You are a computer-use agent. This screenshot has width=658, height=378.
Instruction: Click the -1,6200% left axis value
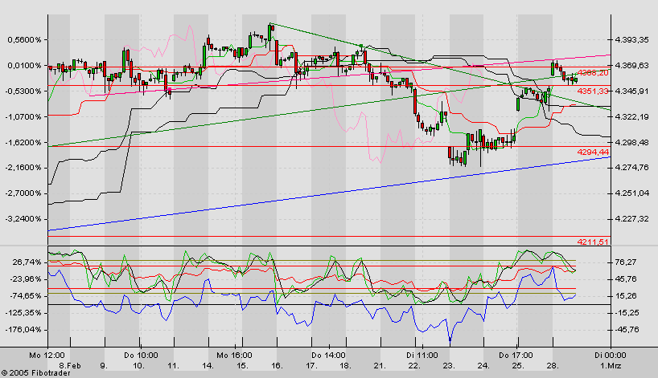click(23, 142)
